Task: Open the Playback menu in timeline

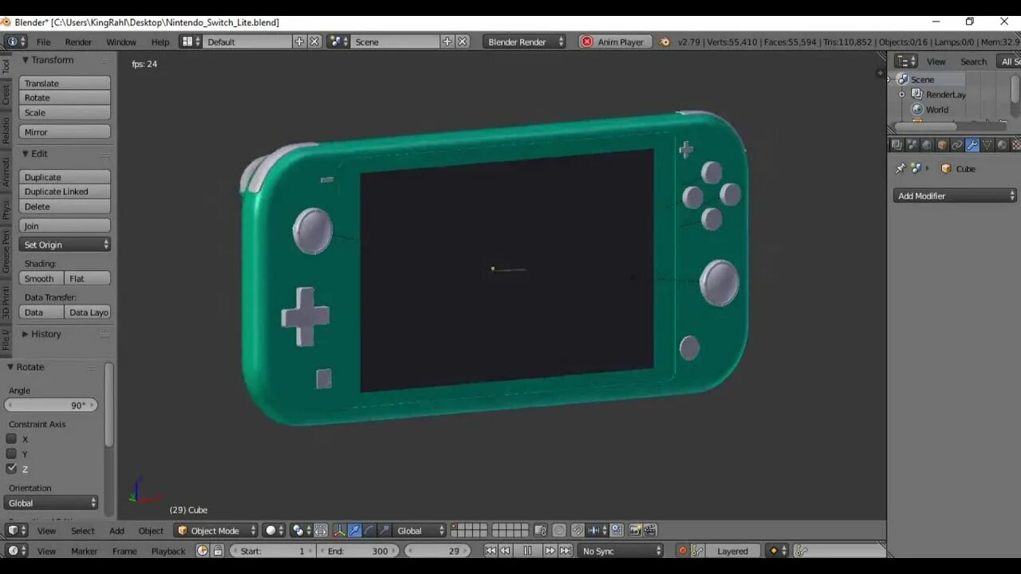Action: pyautogui.click(x=168, y=551)
